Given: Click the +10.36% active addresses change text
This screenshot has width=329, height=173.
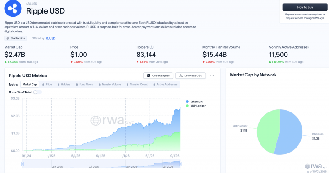Looking at the screenshot, I should coord(278,62).
